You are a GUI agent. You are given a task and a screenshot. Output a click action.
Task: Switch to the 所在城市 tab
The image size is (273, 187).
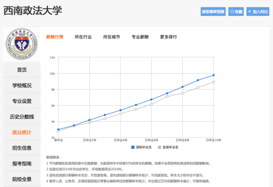pos(111,37)
